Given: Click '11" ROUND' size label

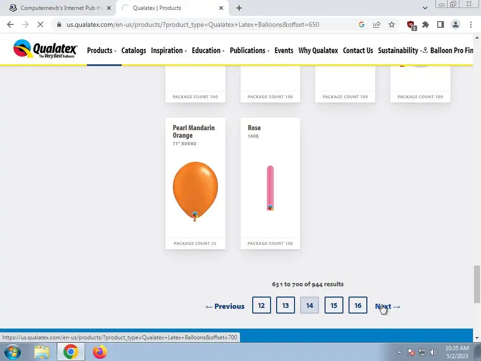Looking at the screenshot, I should [184, 143].
